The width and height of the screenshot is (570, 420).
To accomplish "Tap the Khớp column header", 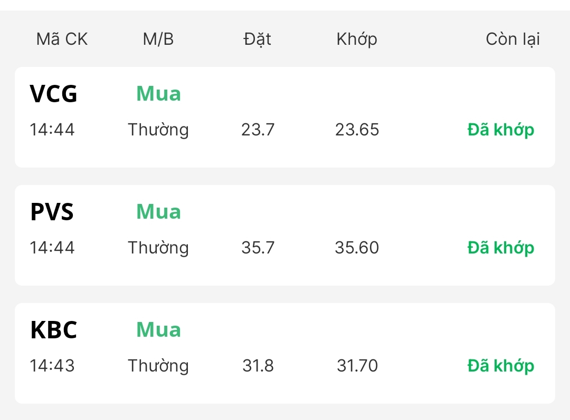I will pyautogui.click(x=357, y=39).
